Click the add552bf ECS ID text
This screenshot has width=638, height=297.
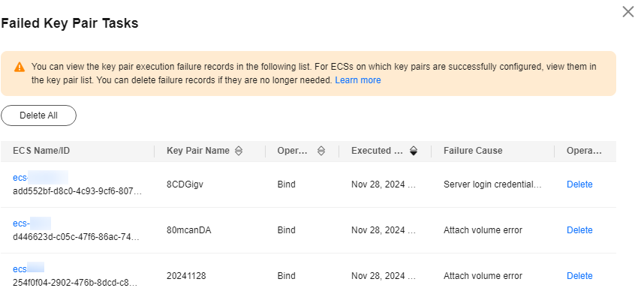click(x=77, y=191)
